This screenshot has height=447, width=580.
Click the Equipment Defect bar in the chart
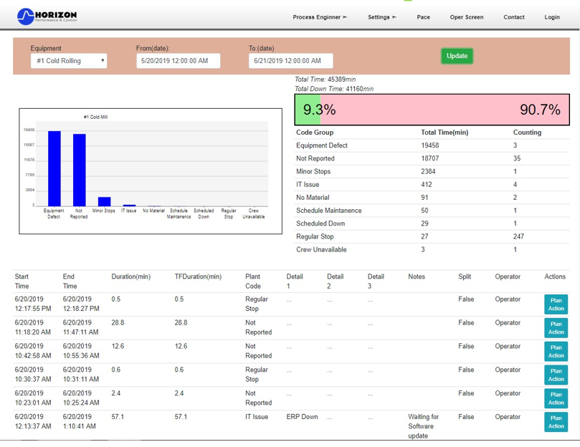tap(54, 168)
